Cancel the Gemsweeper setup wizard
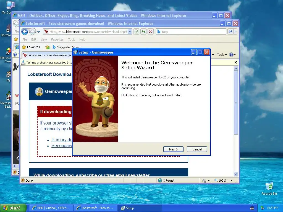This screenshot has width=283, height=212. (x=197, y=149)
